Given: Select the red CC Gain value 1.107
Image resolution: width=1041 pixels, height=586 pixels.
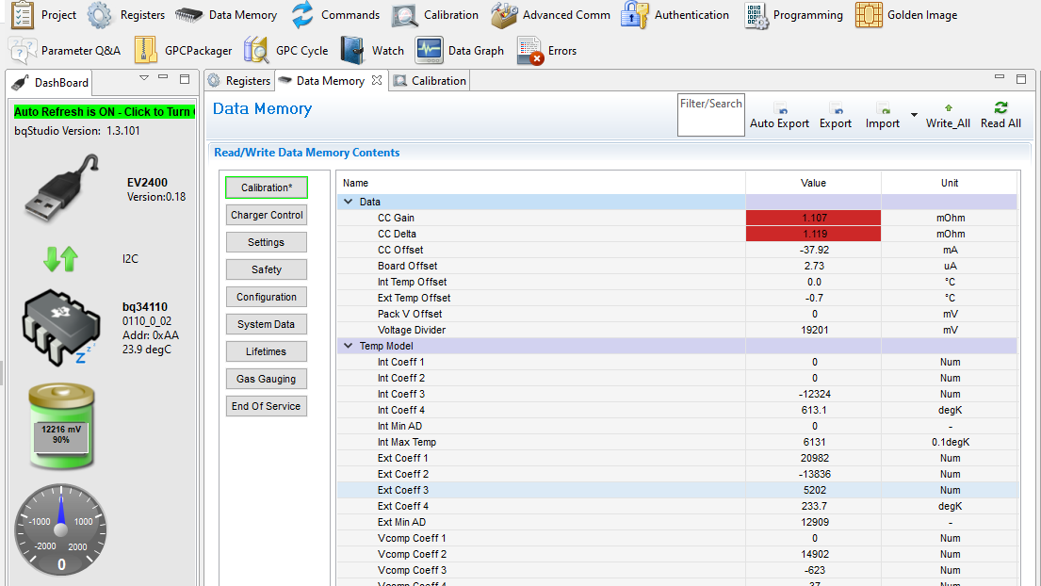Looking at the screenshot, I should [x=813, y=218].
